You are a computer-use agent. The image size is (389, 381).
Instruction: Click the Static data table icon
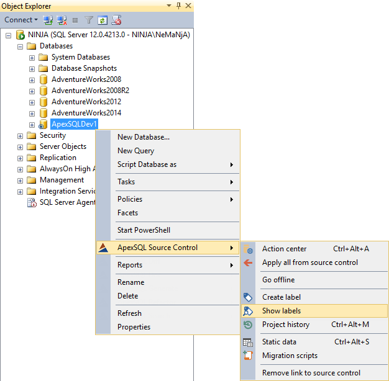tap(248, 343)
